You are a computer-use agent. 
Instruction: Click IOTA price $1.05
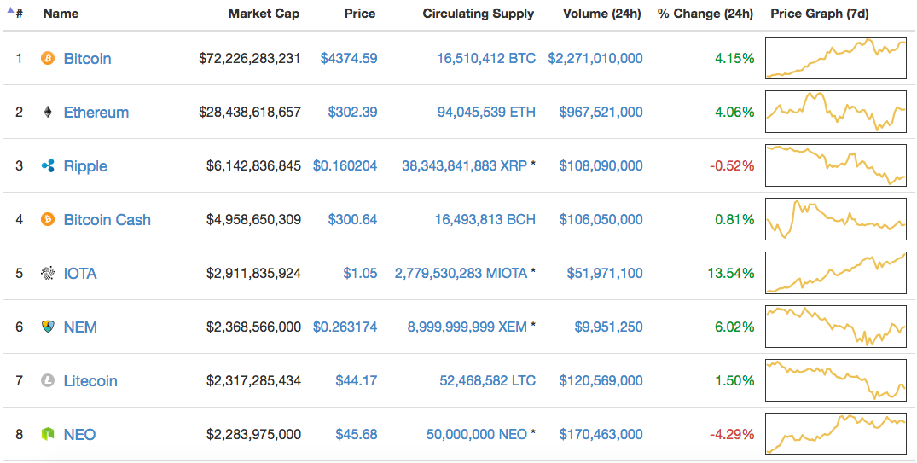(360, 274)
